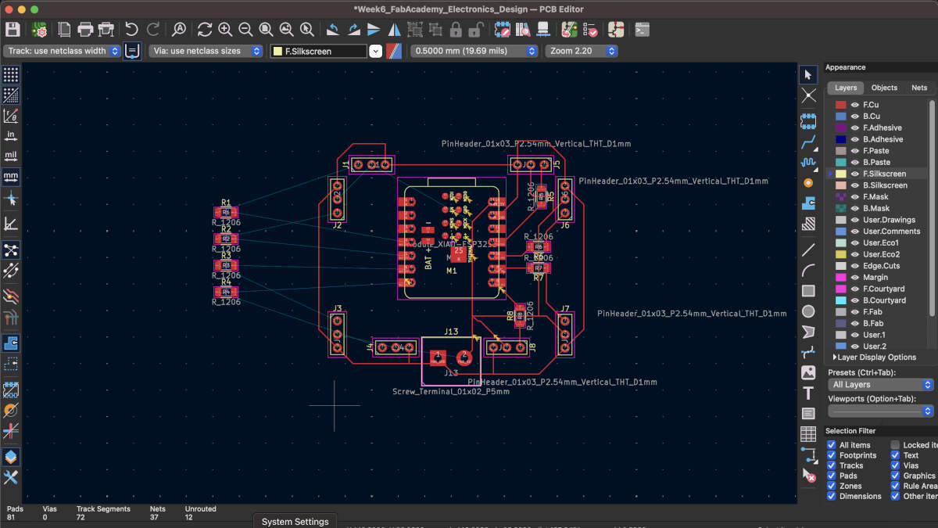Click the Margin magenta color swatch
The image size is (938, 528).
click(841, 277)
